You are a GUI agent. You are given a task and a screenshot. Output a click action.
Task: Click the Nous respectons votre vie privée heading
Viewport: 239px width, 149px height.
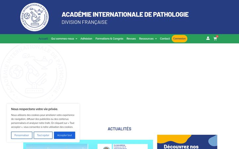(x=35, y=109)
